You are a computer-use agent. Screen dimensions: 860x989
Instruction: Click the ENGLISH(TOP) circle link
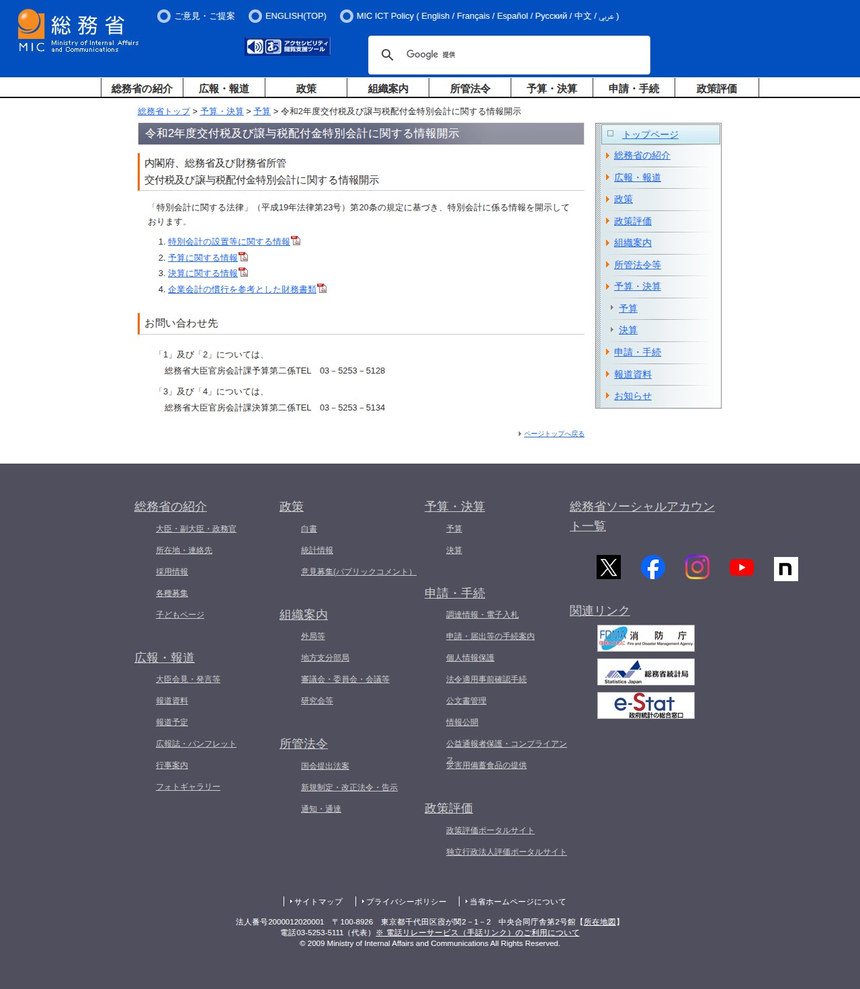(x=288, y=16)
